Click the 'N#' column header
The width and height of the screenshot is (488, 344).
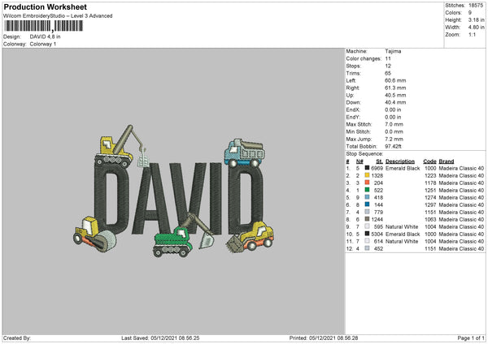click(x=359, y=161)
